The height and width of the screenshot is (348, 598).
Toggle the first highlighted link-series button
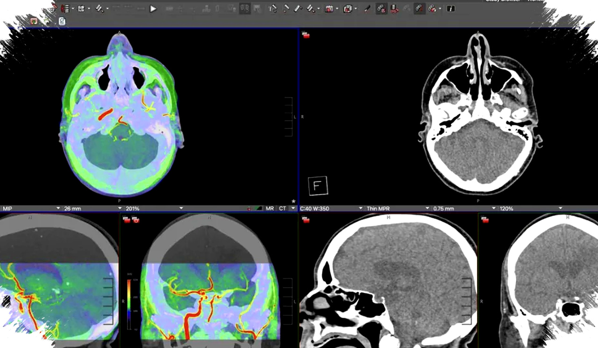pyautogui.click(x=382, y=8)
